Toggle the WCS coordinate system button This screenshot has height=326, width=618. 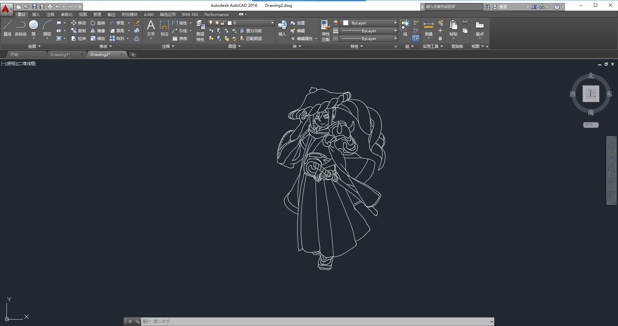point(591,125)
